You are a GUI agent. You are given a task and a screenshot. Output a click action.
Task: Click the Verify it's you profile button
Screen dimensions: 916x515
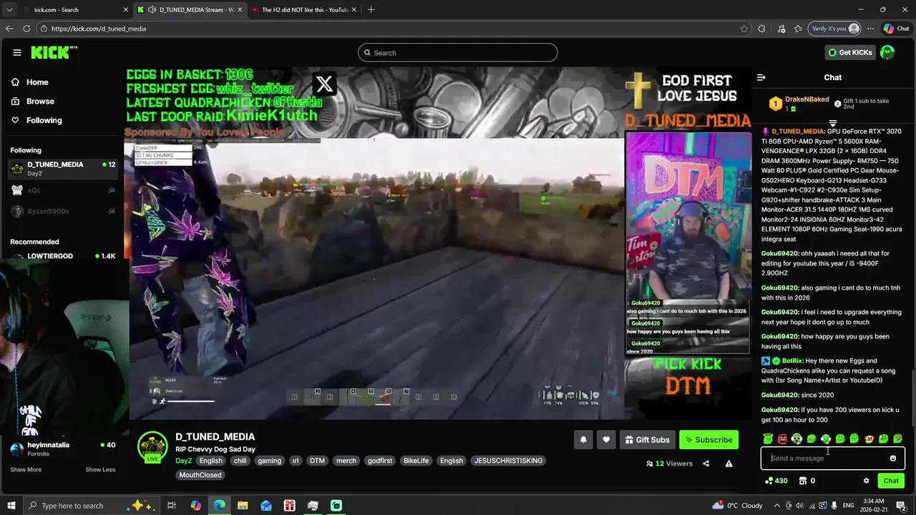[834, 29]
